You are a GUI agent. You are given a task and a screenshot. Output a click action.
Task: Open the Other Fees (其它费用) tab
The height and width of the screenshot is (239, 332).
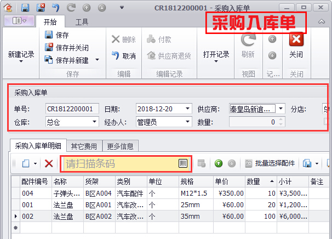pyautogui.click(x=84, y=146)
